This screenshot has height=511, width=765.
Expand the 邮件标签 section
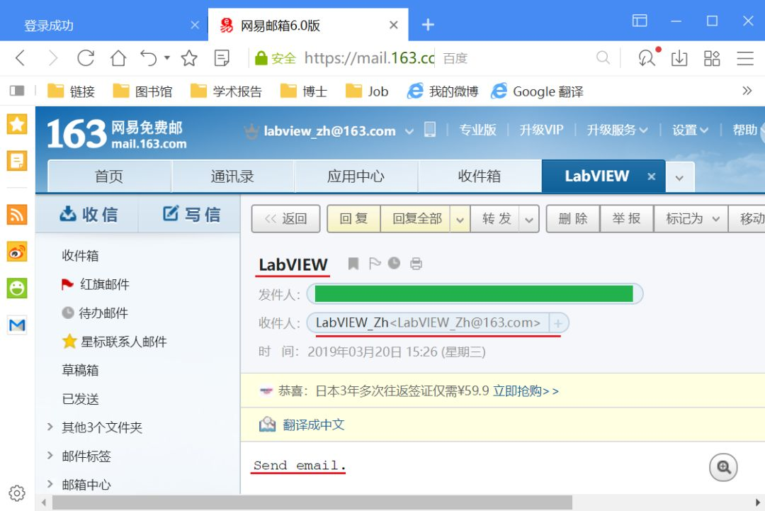pyautogui.click(x=50, y=455)
